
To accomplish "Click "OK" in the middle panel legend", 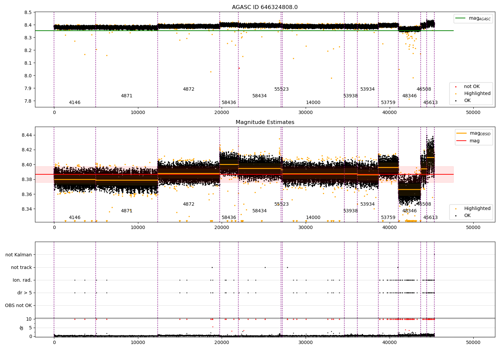I will [x=467, y=216].
